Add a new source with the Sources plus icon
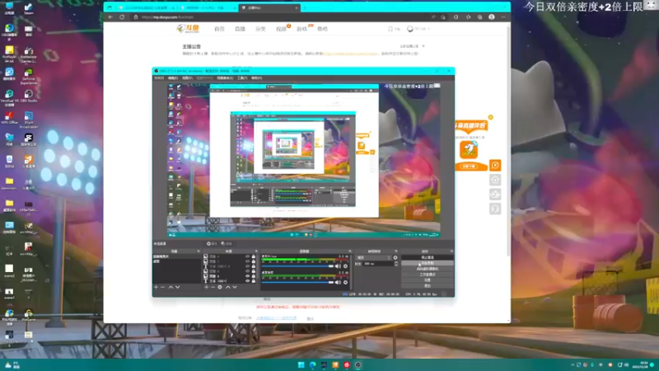Viewport: 659px width, 371px height. pyautogui.click(x=207, y=287)
